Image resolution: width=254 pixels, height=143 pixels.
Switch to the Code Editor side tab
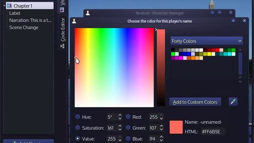click(x=63, y=33)
